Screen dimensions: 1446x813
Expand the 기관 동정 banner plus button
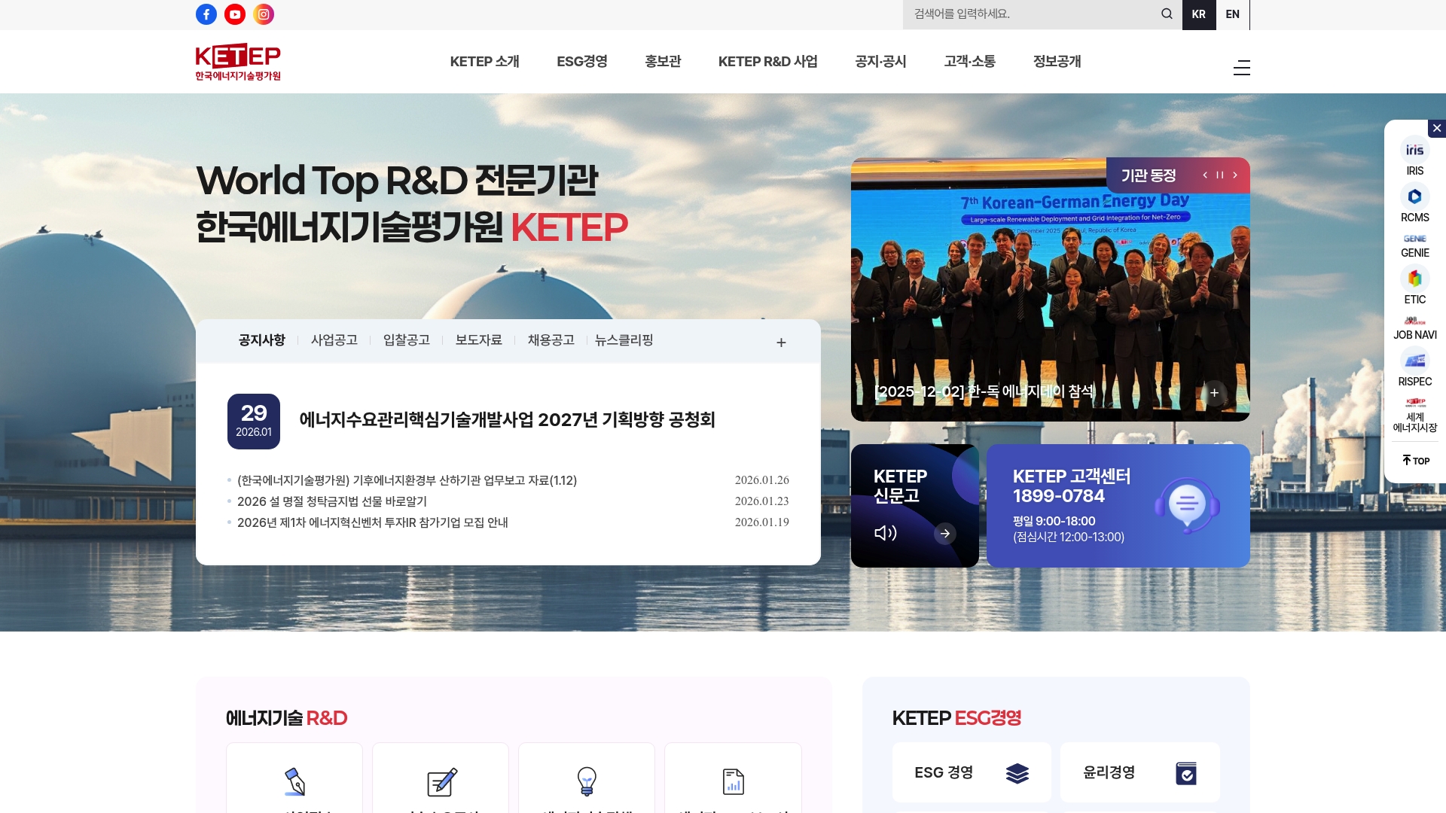(x=1215, y=393)
